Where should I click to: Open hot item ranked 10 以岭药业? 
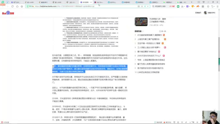[148, 72]
